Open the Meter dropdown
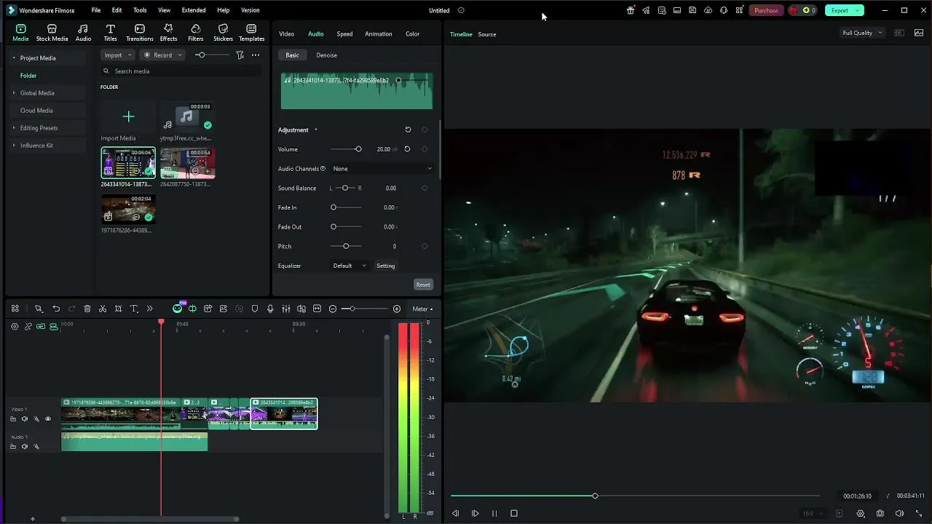Viewport: 932px width, 524px height. coord(422,309)
